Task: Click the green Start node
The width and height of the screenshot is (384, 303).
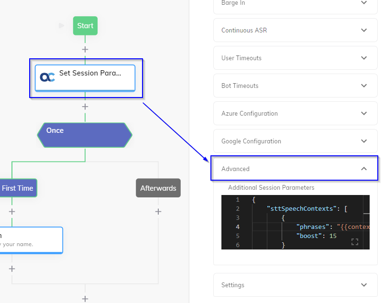Action: [x=85, y=26]
